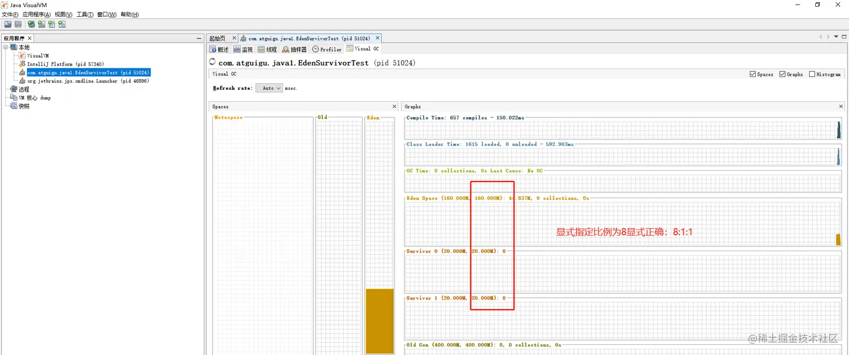Switch to the 线程 threads tab
The height and width of the screenshot is (355, 849).
pos(267,49)
